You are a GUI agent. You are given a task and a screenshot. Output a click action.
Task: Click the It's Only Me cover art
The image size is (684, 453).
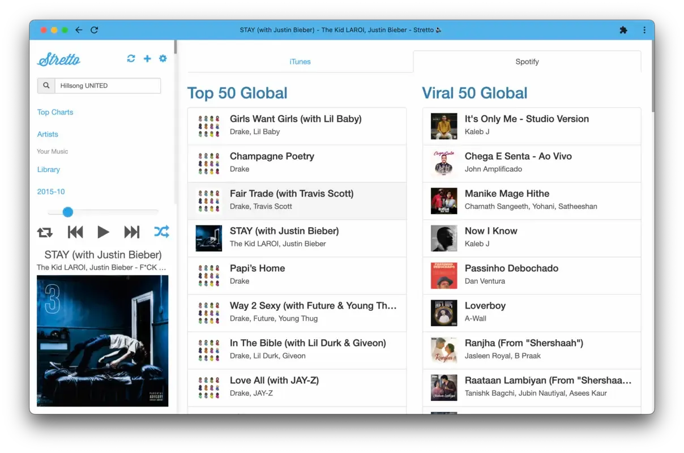click(x=444, y=126)
